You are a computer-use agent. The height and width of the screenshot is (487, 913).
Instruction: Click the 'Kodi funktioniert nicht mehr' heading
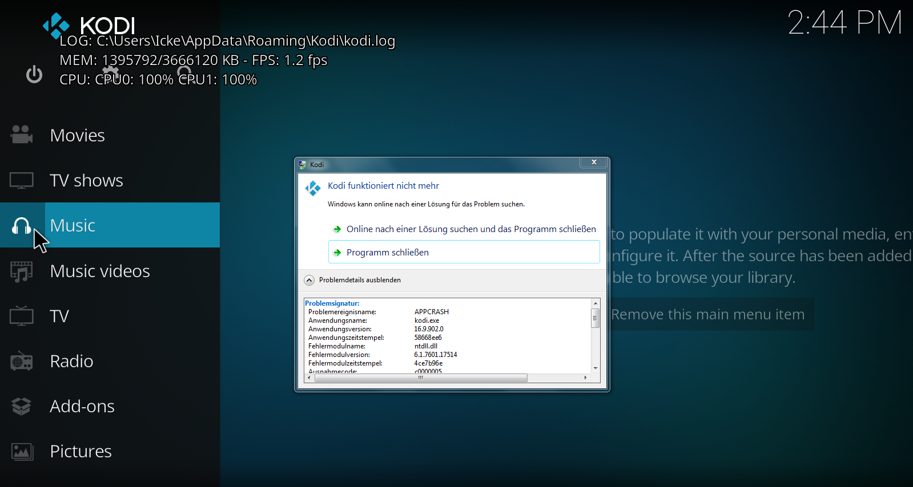pyautogui.click(x=384, y=186)
